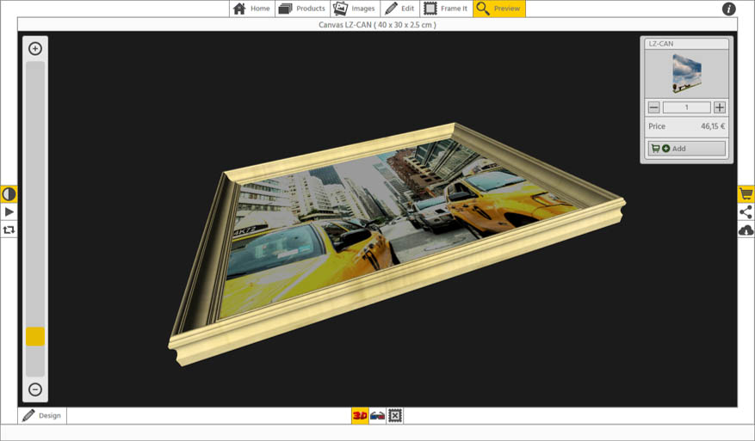Click the quantity input field
755x441 pixels.
pyautogui.click(x=687, y=107)
